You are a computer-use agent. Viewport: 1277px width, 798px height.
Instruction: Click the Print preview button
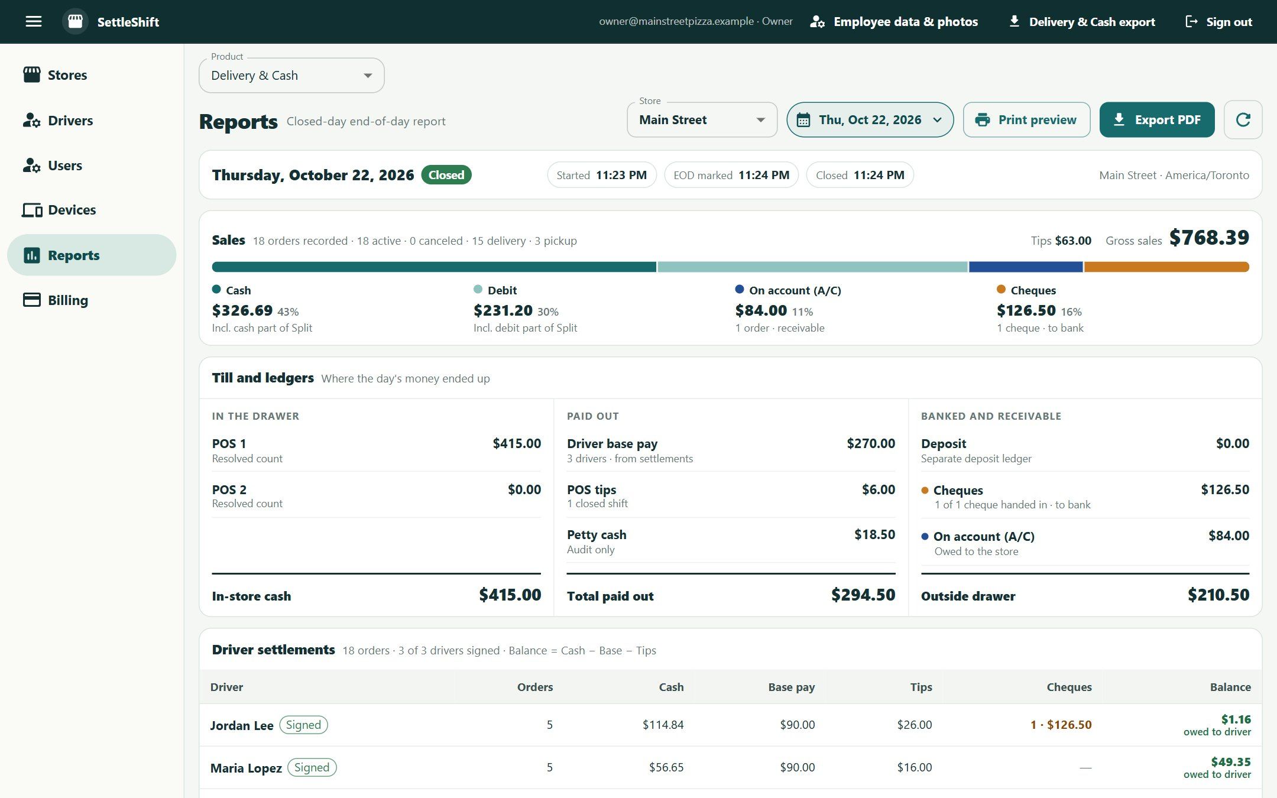pos(1026,120)
